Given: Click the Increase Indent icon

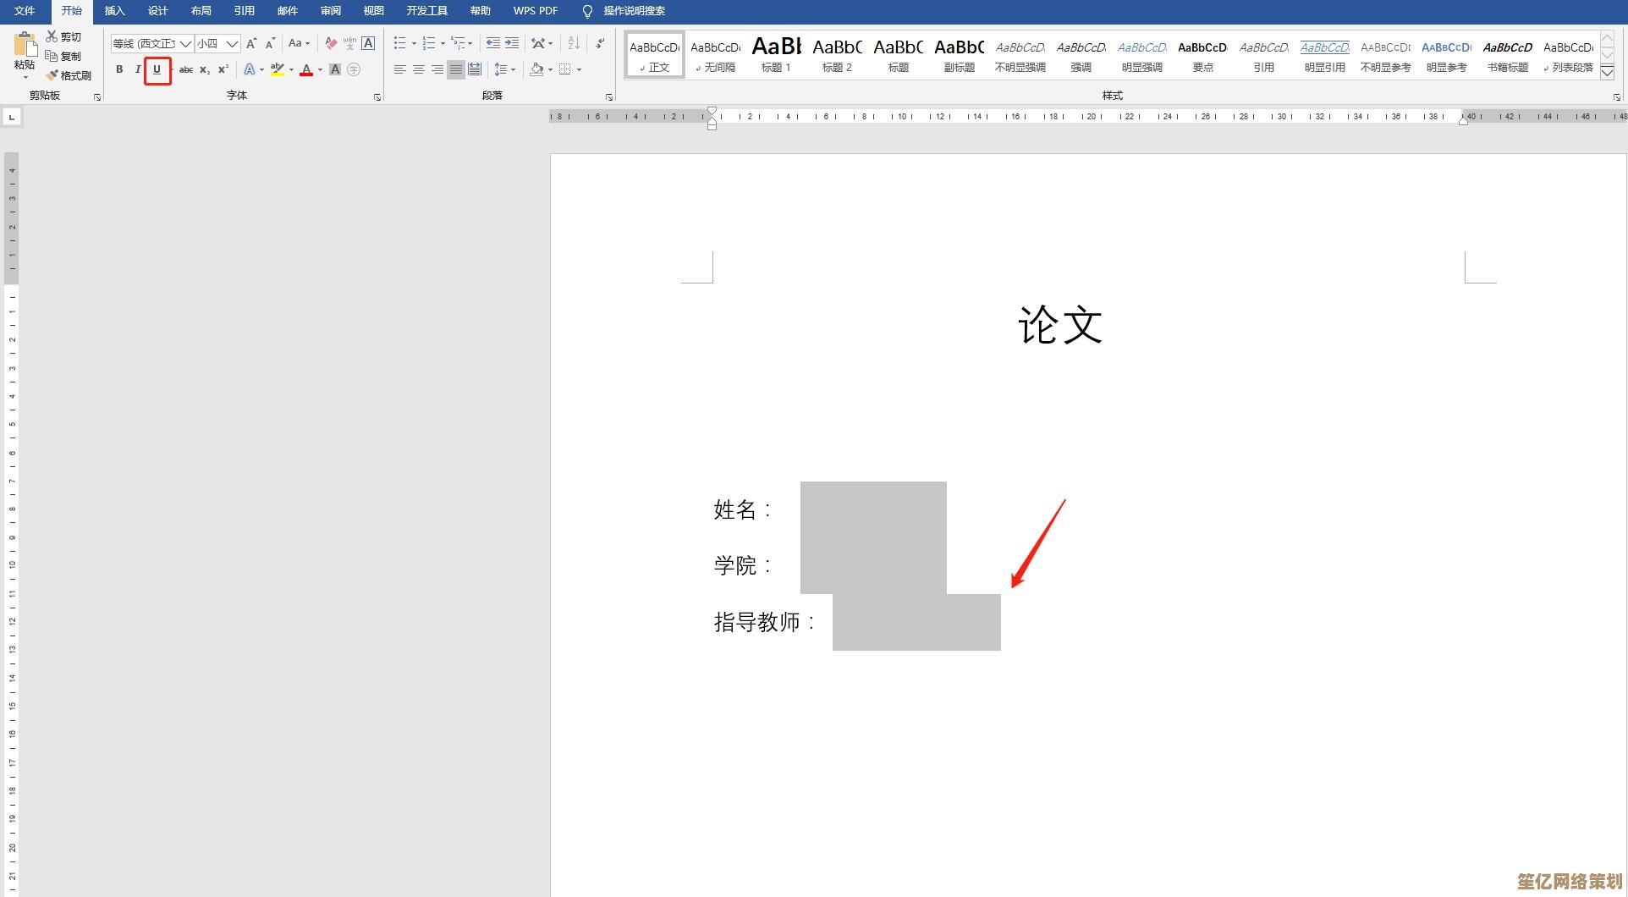Looking at the screenshot, I should click(512, 43).
